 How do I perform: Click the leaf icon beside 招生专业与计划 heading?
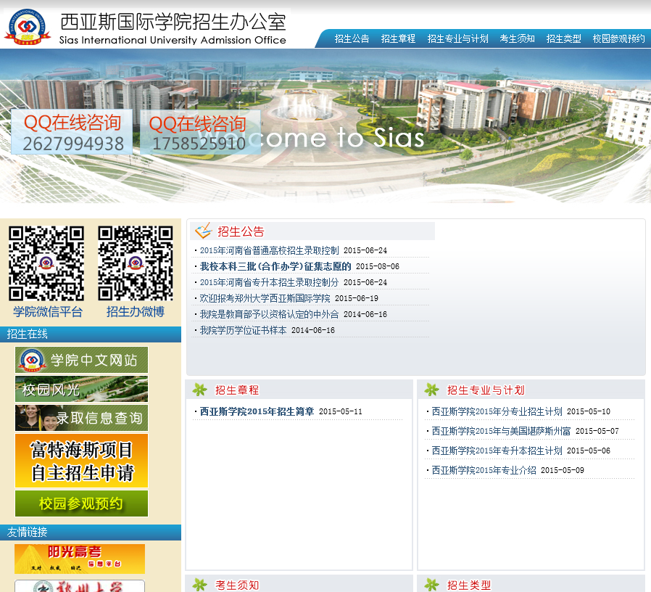pyautogui.click(x=432, y=390)
